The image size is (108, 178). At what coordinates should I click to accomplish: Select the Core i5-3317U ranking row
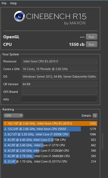click(x=50, y=161)
